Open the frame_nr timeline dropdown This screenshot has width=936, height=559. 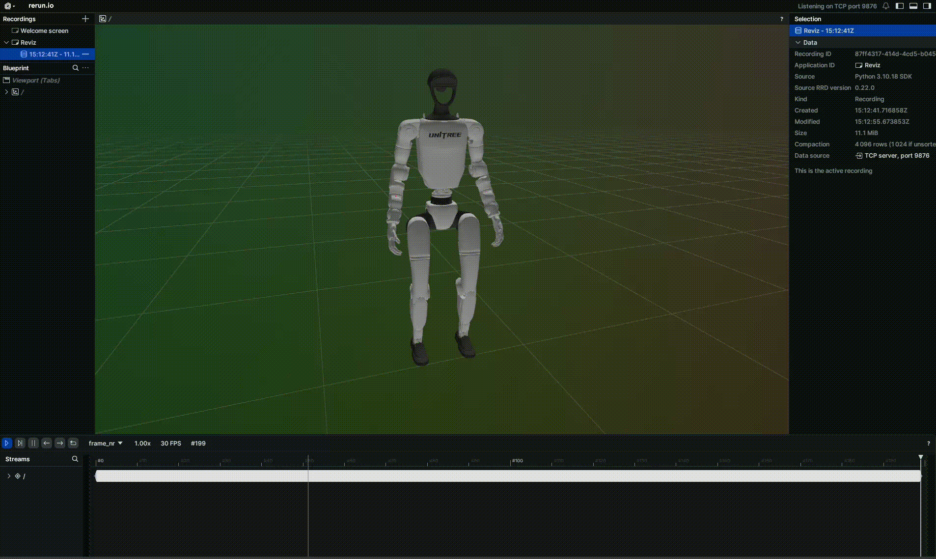coord(105,443)
